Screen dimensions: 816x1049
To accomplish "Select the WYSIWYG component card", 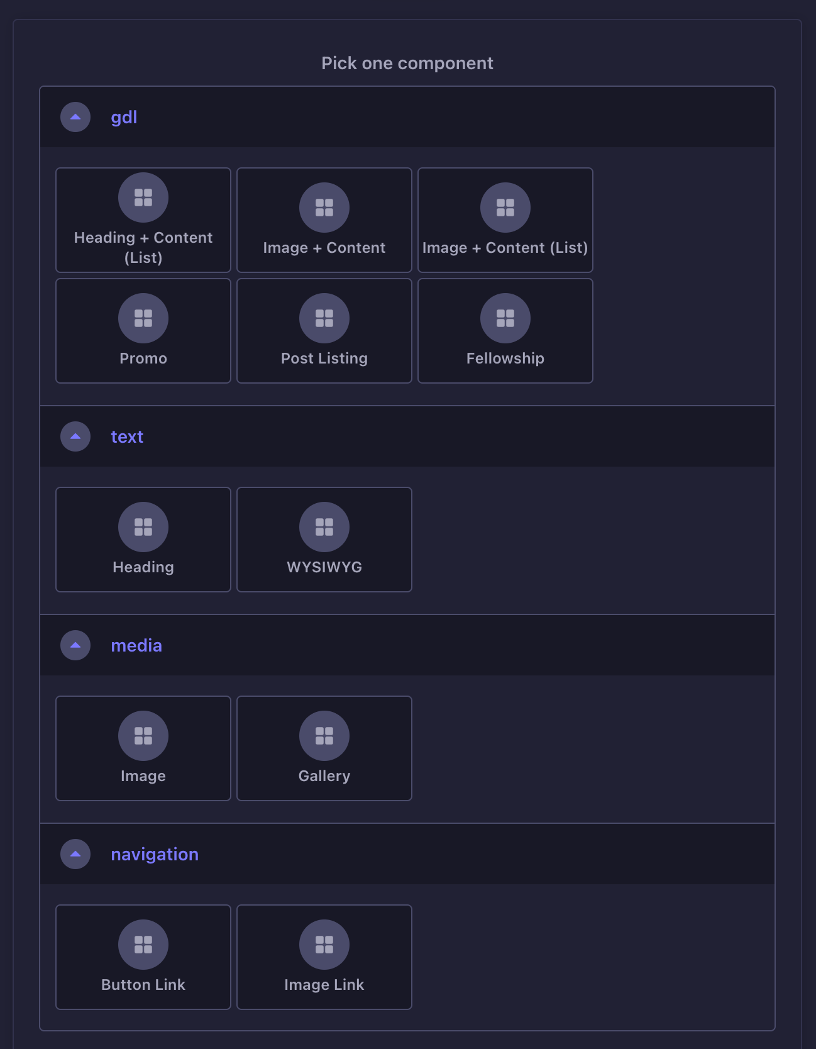I will [x=324, y=540].
